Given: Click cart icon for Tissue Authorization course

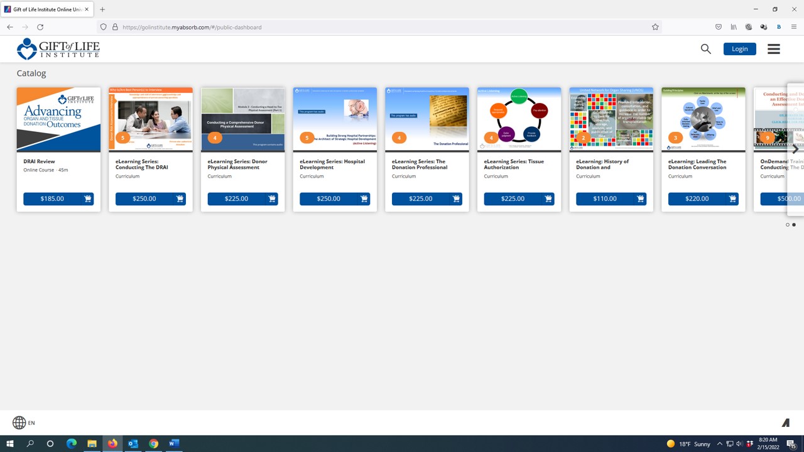Looking at the screenshot, I should pyautogui.click(x=548, y=199).
